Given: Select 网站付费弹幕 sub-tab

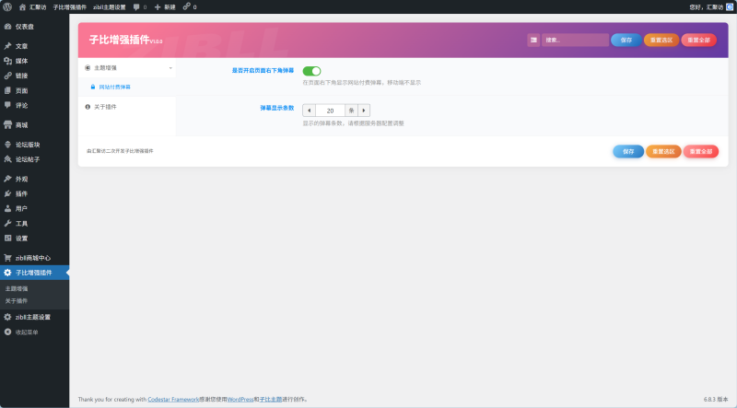Looking at the screenshot, I should click(114, 87).
